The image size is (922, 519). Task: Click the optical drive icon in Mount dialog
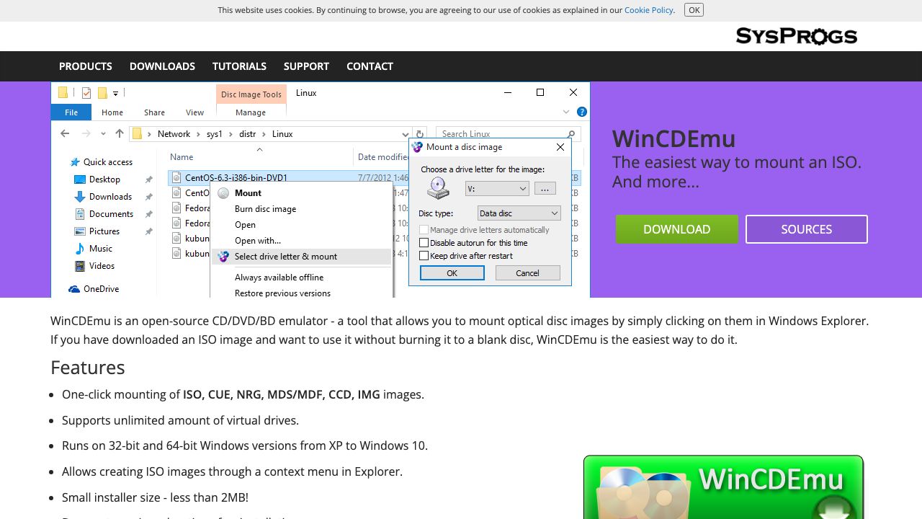(x=438, y=189)
